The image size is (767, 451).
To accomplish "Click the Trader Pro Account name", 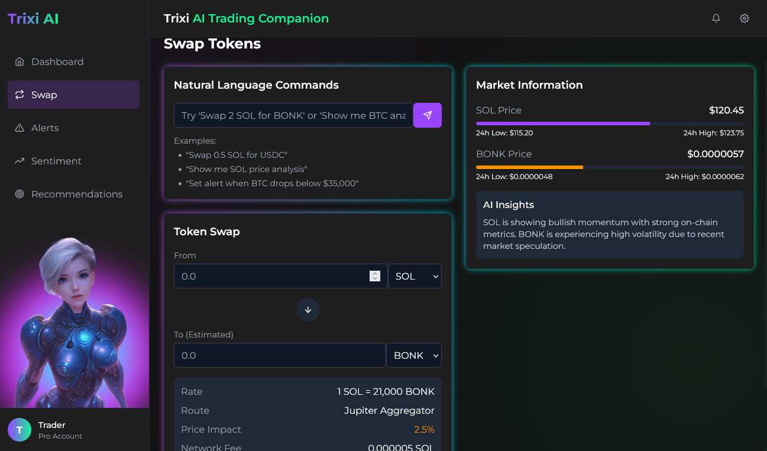I will [x=52, y=425].
